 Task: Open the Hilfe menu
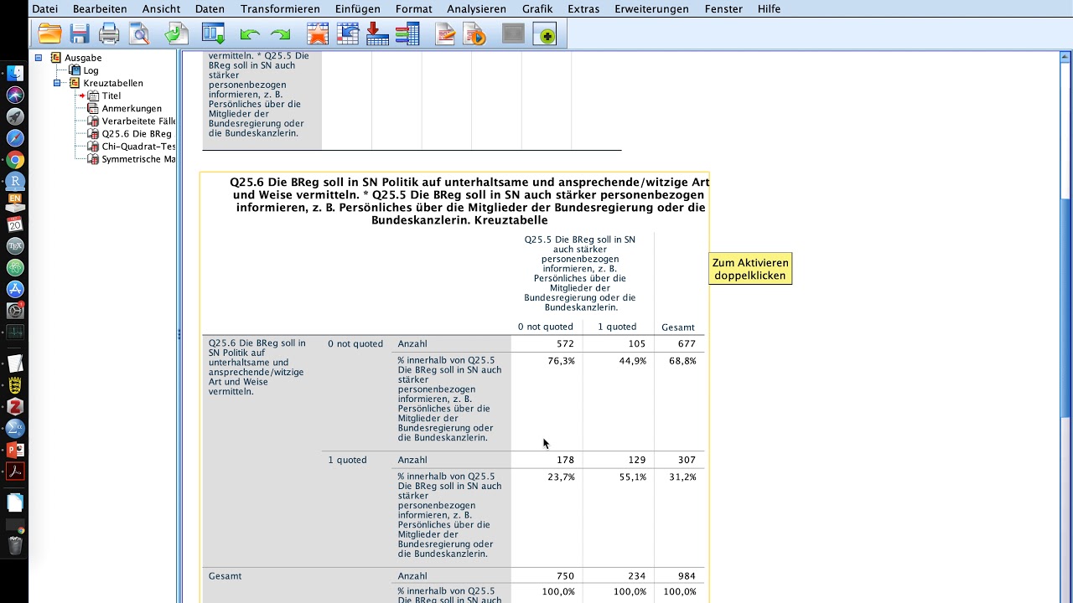pyautogui.click(x=769, y=8)
